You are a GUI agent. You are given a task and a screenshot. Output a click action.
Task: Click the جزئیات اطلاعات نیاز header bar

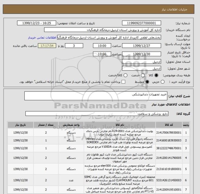point(99,9)
